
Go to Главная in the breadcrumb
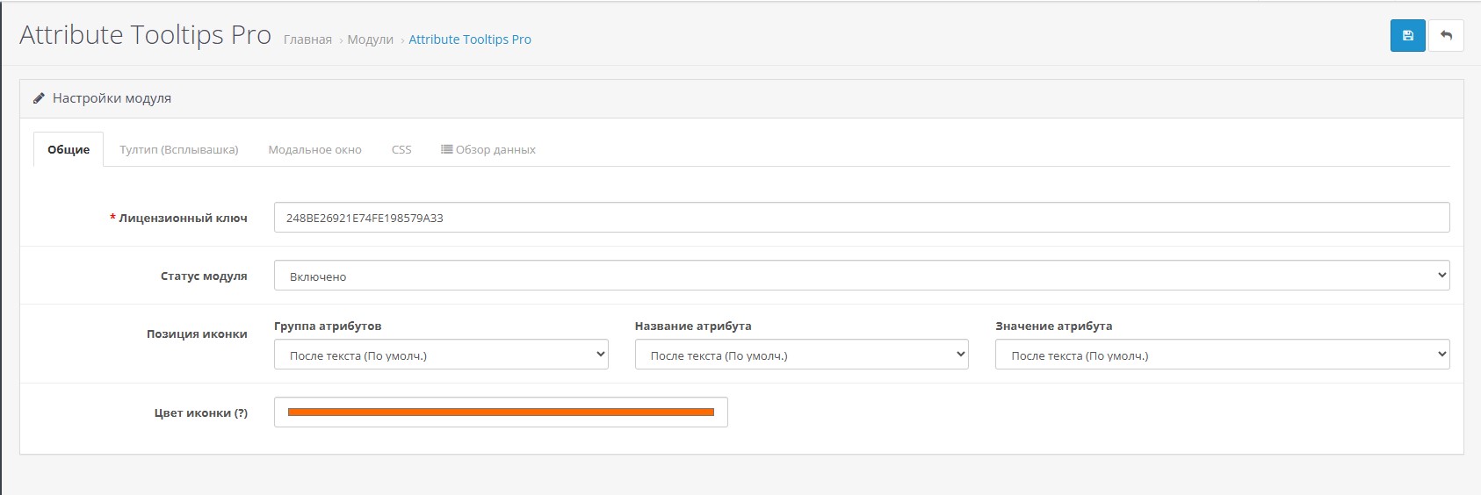click(x=307, y=39)
